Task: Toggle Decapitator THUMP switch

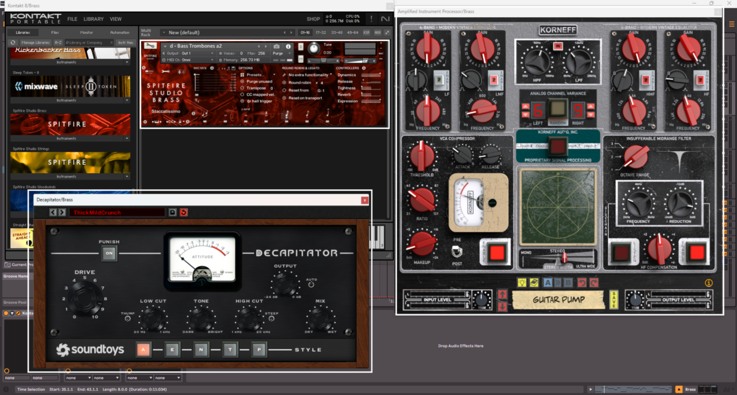Action: coord(127,319)
